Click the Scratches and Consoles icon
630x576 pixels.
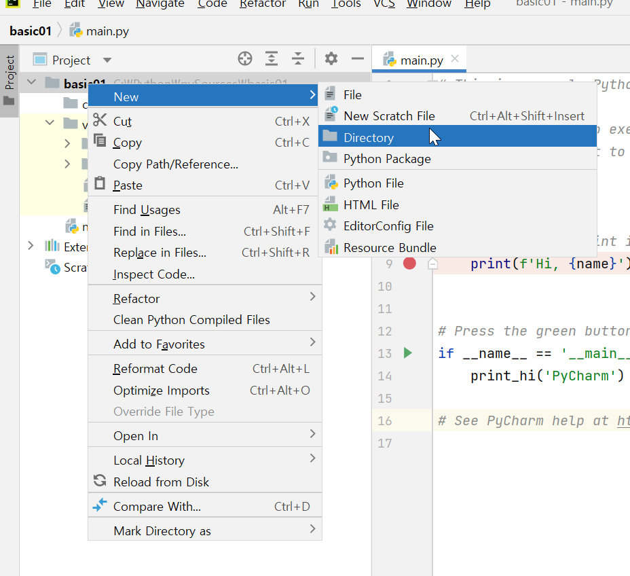52,267
